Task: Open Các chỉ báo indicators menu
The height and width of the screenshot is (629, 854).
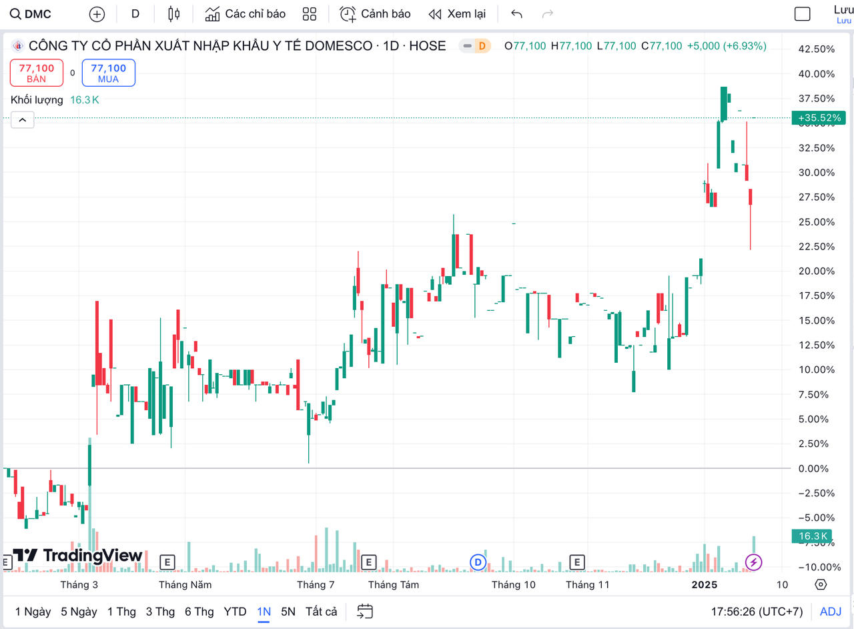Action: click(245, 14)
